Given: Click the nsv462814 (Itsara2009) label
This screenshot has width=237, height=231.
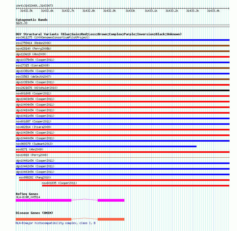Looking at the screenshot, I should [34, 127].
